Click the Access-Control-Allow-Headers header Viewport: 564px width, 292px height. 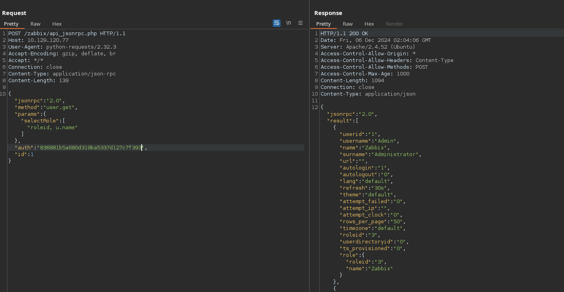tap(387, 60)
